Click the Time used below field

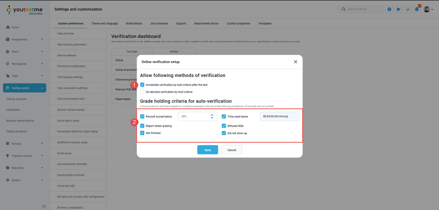coord(279,116)
